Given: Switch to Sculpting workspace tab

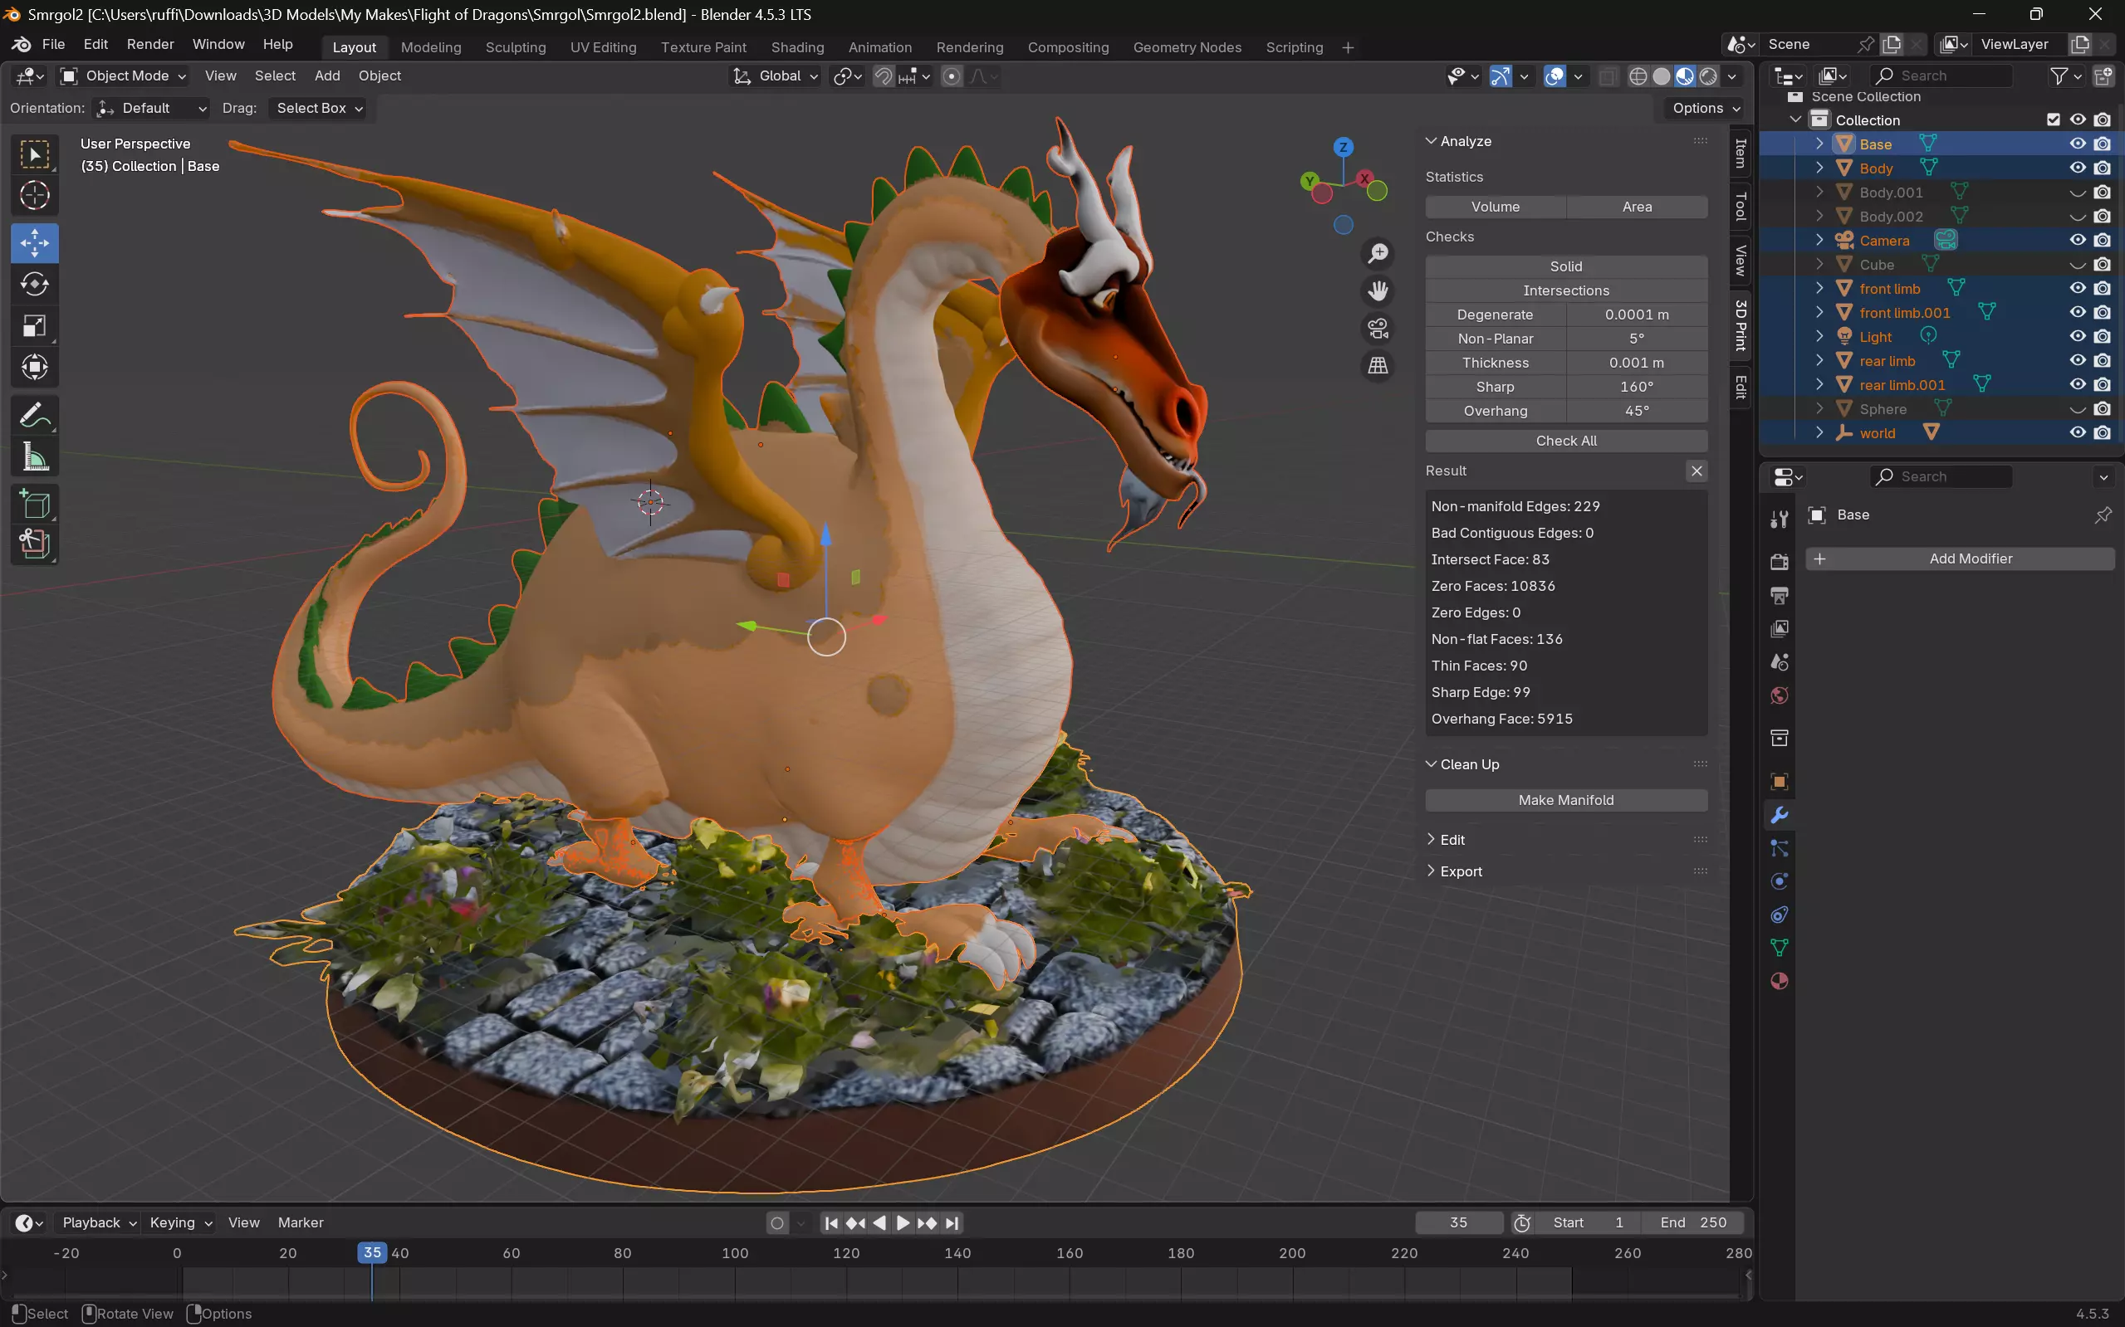Looking at the screenshot, I should click(x=516, y=47).
